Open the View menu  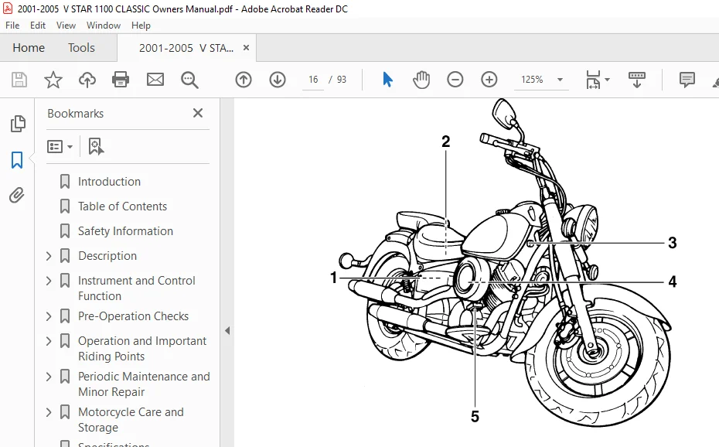pyautogui.click(x=66, y=26)
